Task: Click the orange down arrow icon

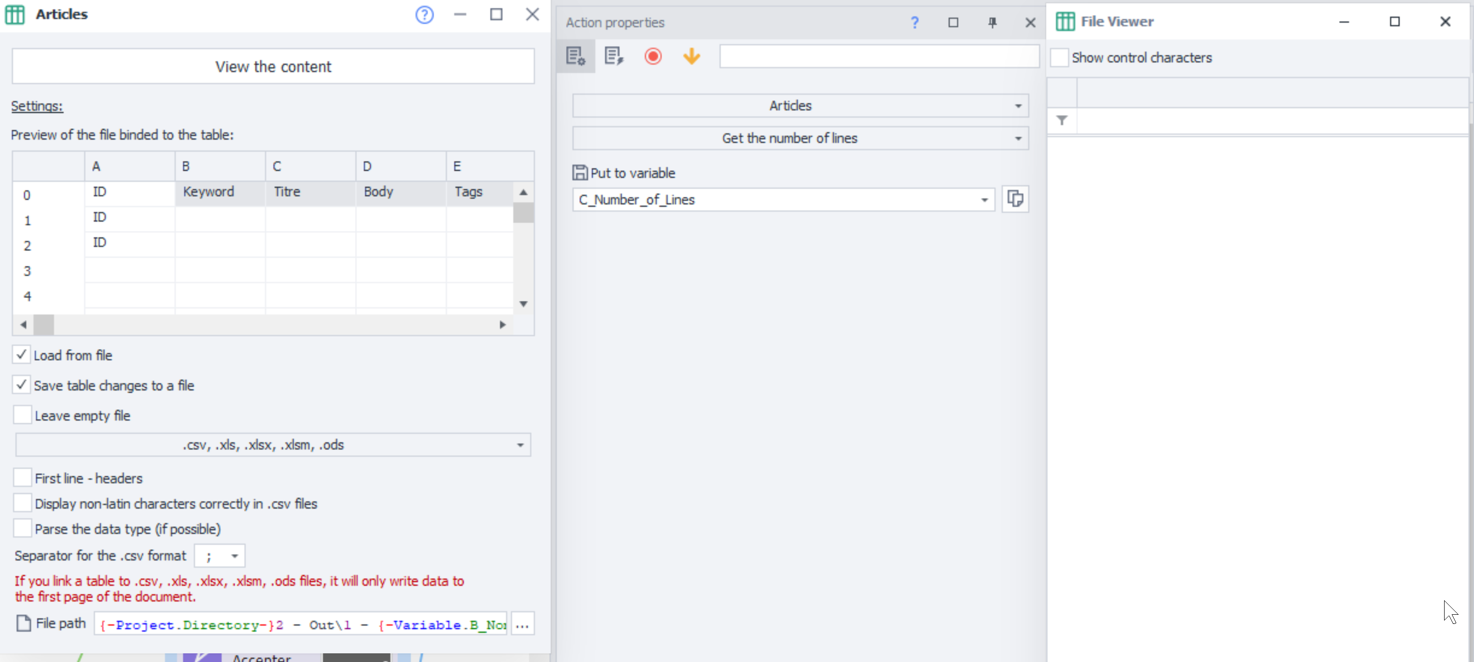Action: (691, 56)
